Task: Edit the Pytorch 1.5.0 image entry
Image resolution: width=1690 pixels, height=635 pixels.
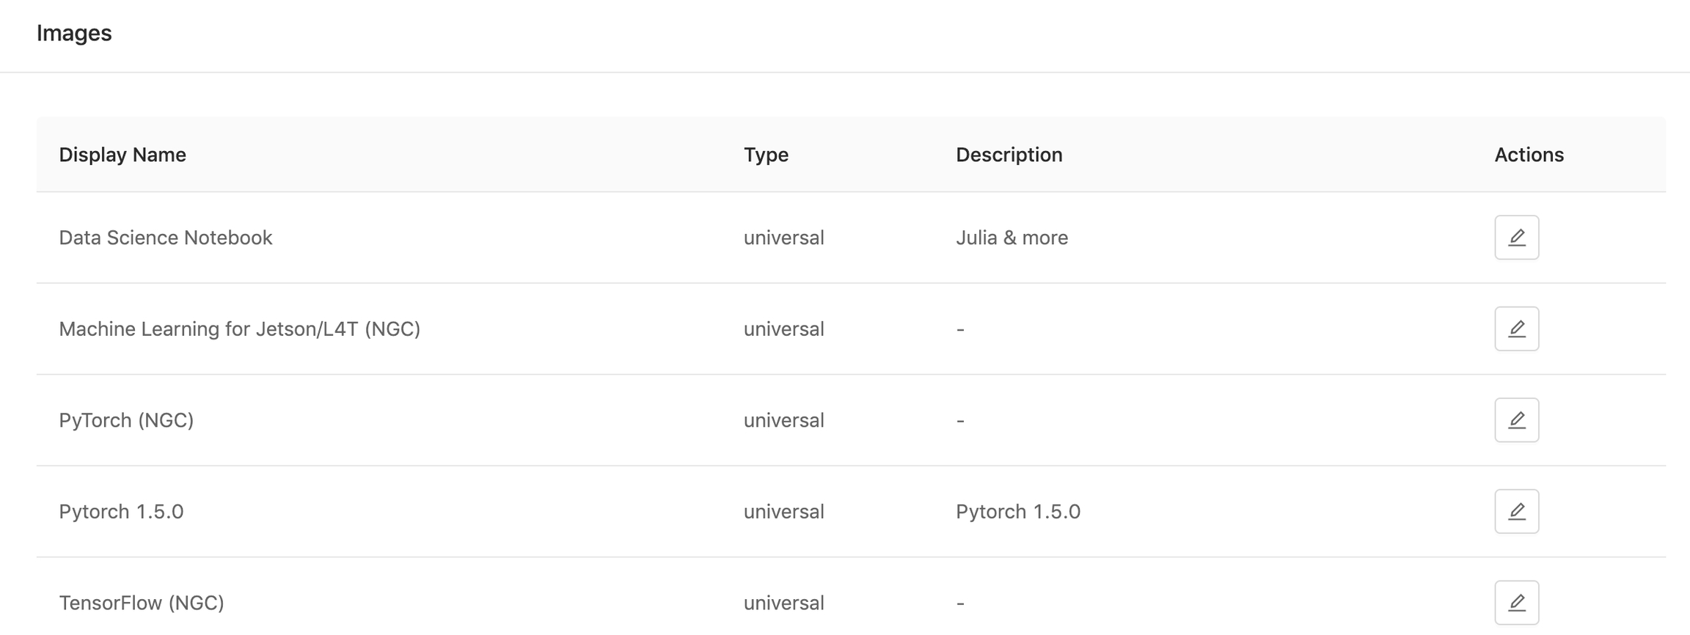Action: pos(1516,511)
